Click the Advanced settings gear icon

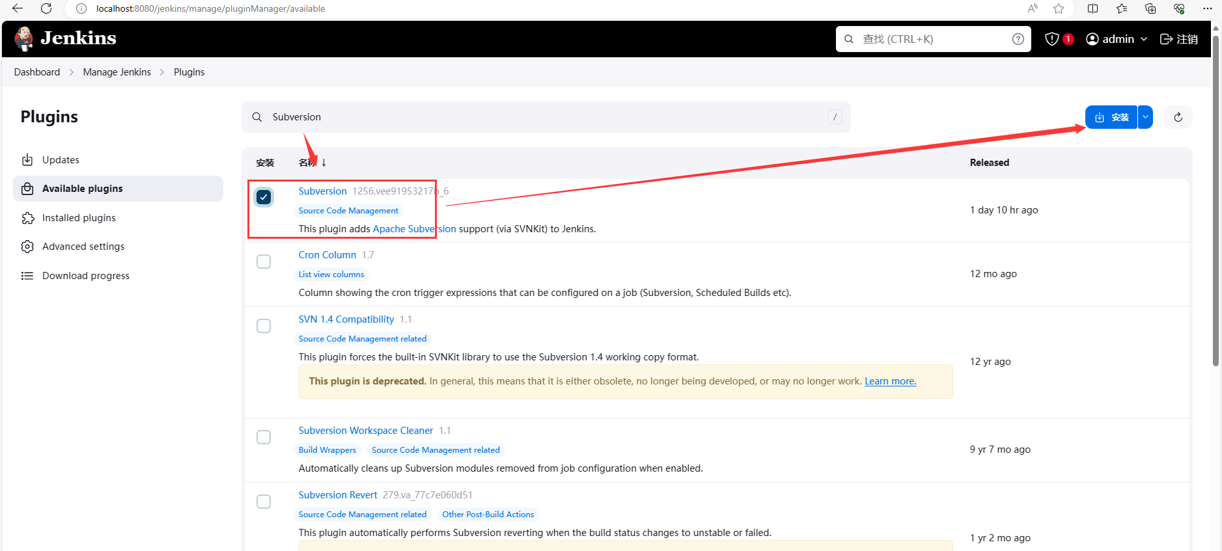pos(27,247)
